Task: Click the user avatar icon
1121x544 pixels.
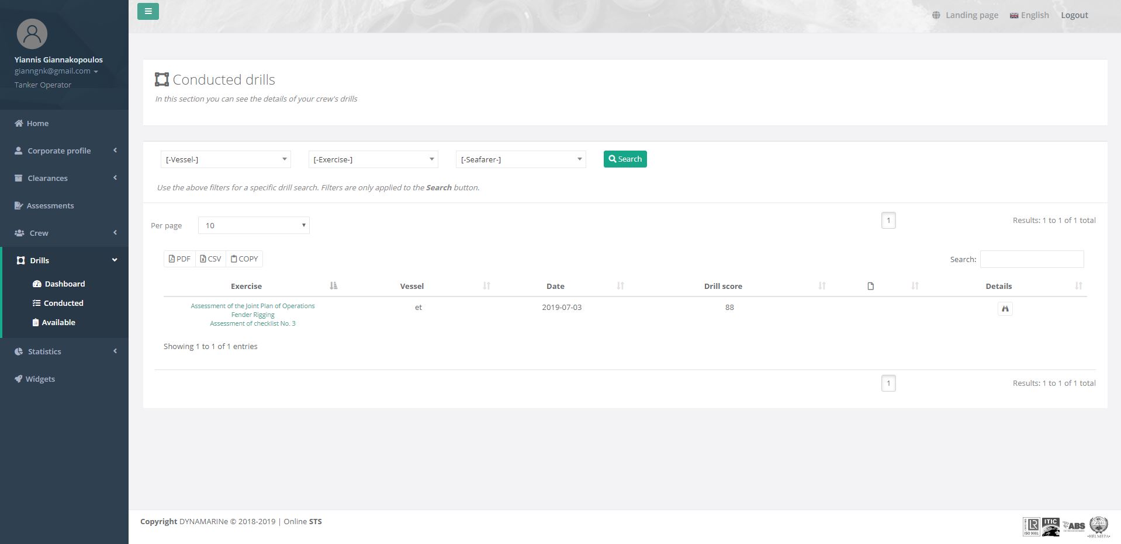Action: (x=32, y=34)
